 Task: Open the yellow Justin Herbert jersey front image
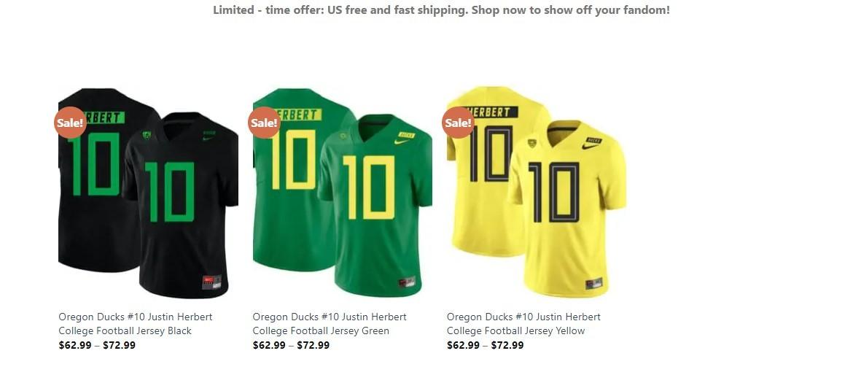click(567, 209)
